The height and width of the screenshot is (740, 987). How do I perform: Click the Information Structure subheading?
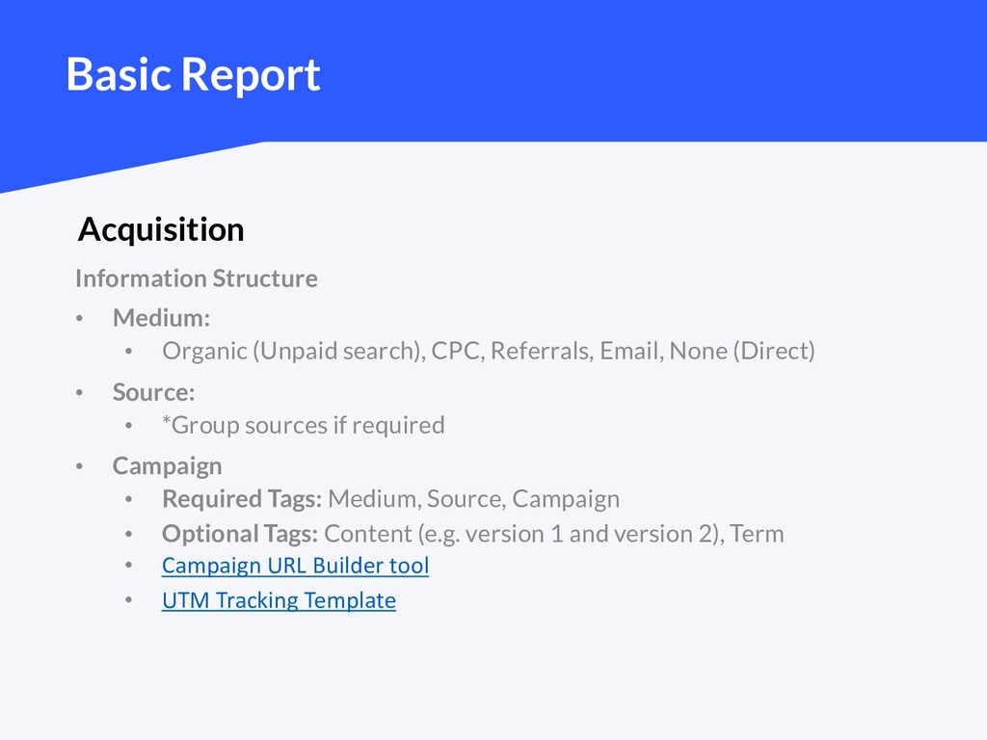pyautogui.click(x=197, y=278)
